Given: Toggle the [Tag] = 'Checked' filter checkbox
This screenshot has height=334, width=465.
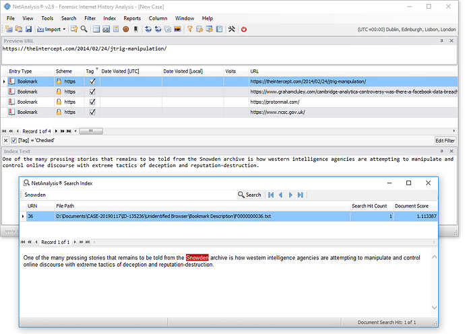Looking at the screenshot, I should coord(13,140).
